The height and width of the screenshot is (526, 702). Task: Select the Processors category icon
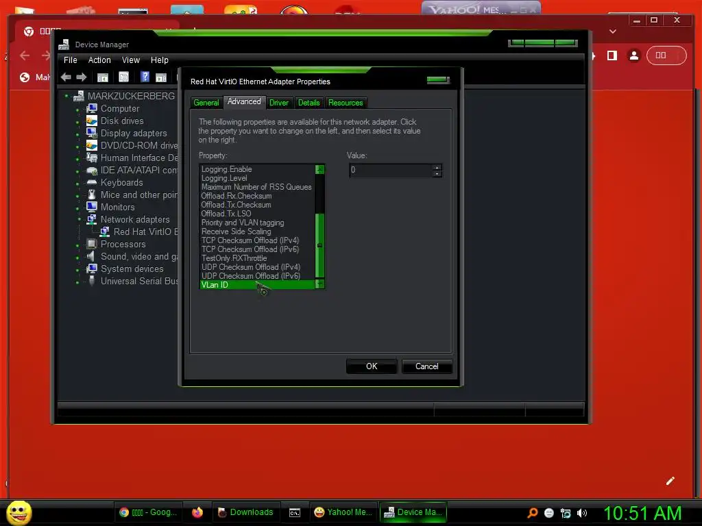tap(92, 244)
